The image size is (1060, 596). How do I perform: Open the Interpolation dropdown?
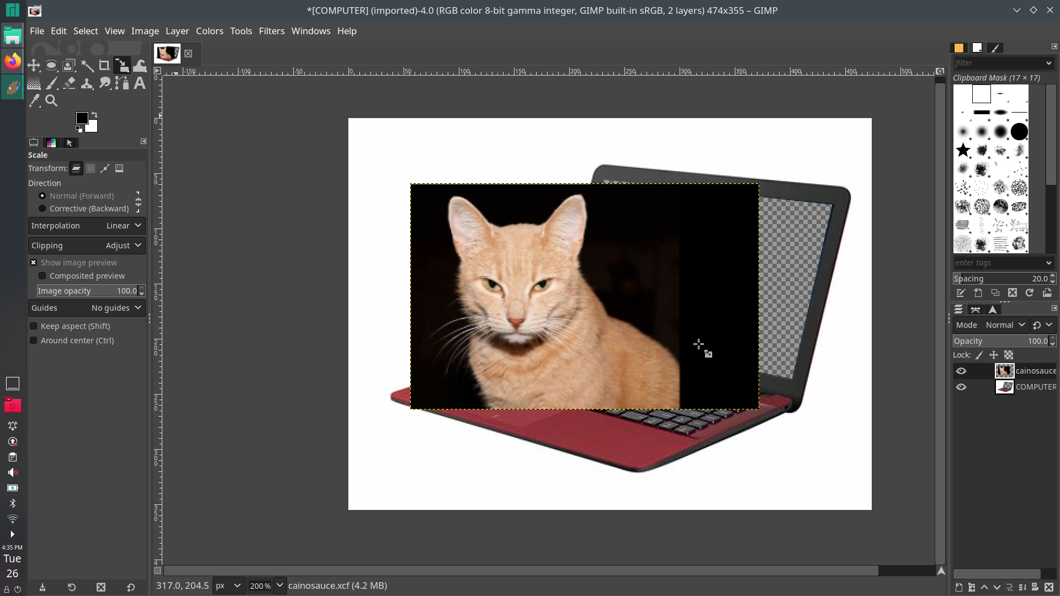tap(87, 226)
